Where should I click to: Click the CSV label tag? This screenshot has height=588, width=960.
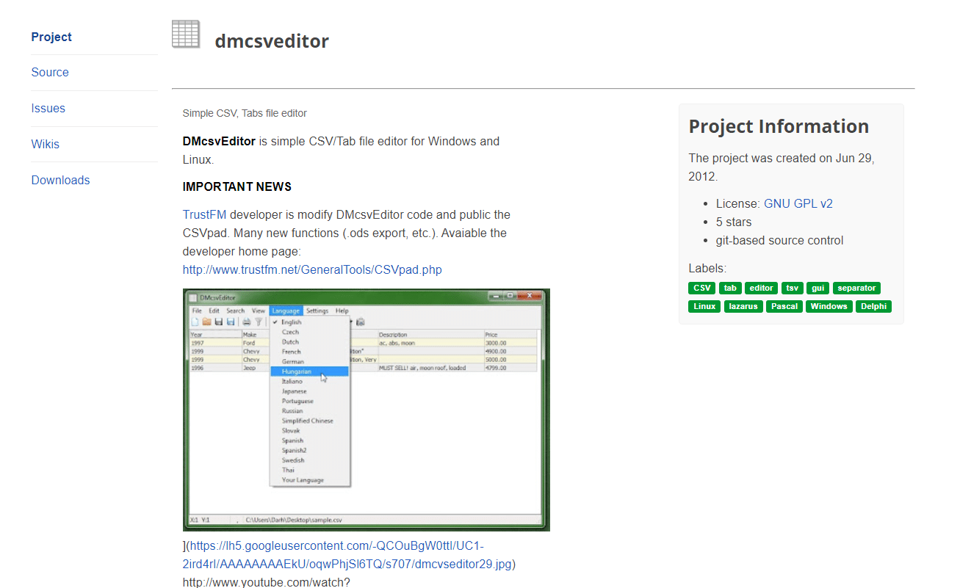702,288
